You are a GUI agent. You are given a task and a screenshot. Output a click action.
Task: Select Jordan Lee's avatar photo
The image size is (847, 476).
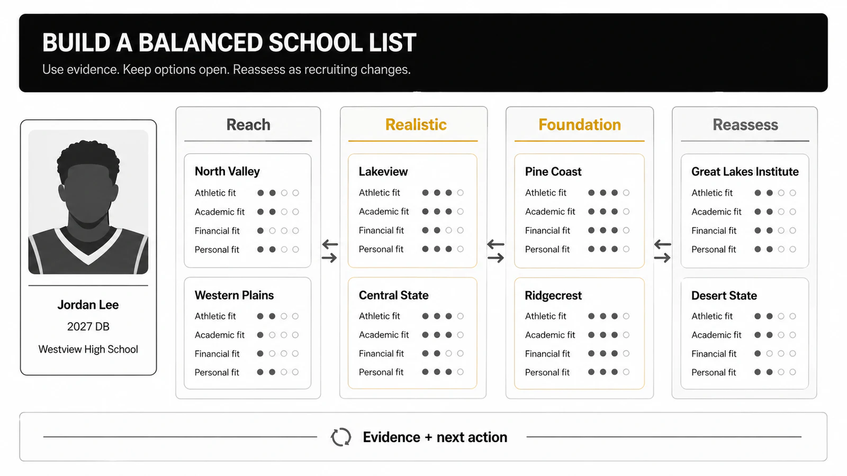88,202
